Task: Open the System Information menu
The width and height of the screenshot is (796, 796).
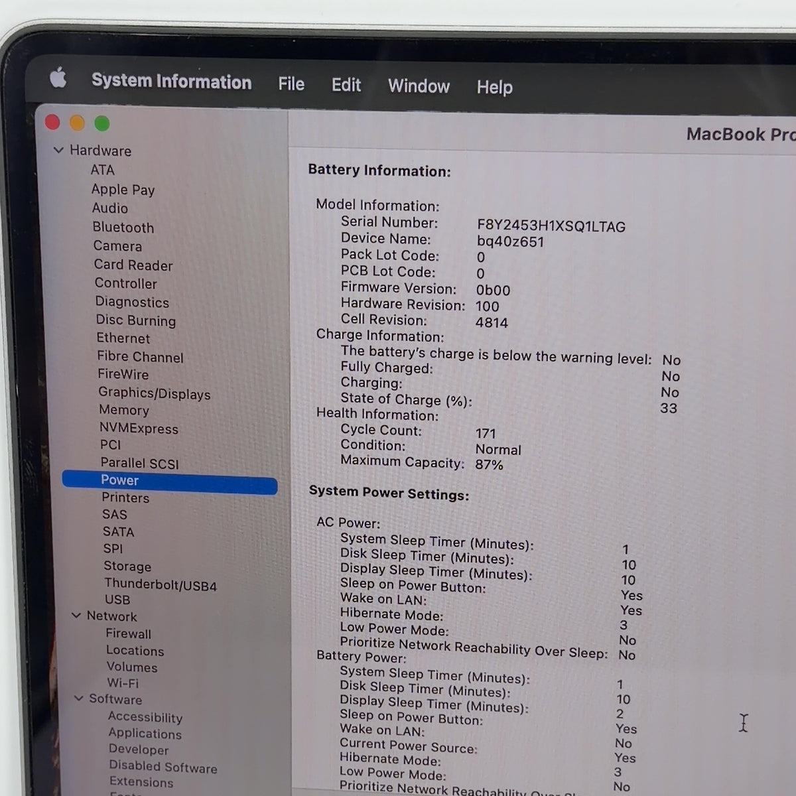Action: [171, 82]
